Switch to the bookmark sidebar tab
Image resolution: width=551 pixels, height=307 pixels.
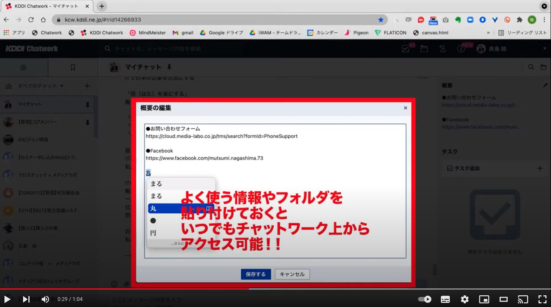[73, 68]
